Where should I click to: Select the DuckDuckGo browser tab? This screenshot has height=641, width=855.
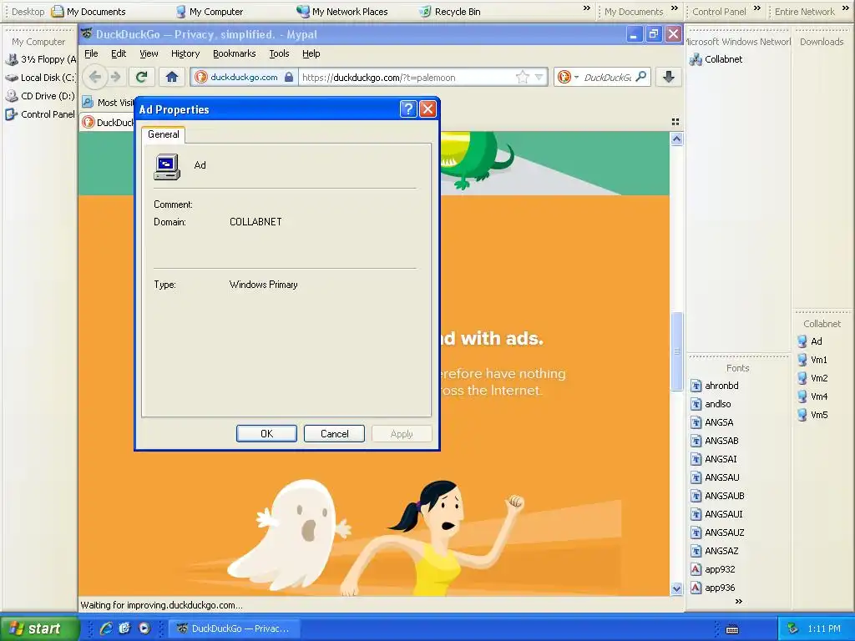[x=108, y=122]
